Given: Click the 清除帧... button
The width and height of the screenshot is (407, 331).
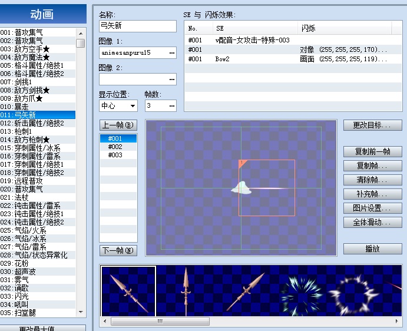Looking at the screenshot, I should pos(373,180).
